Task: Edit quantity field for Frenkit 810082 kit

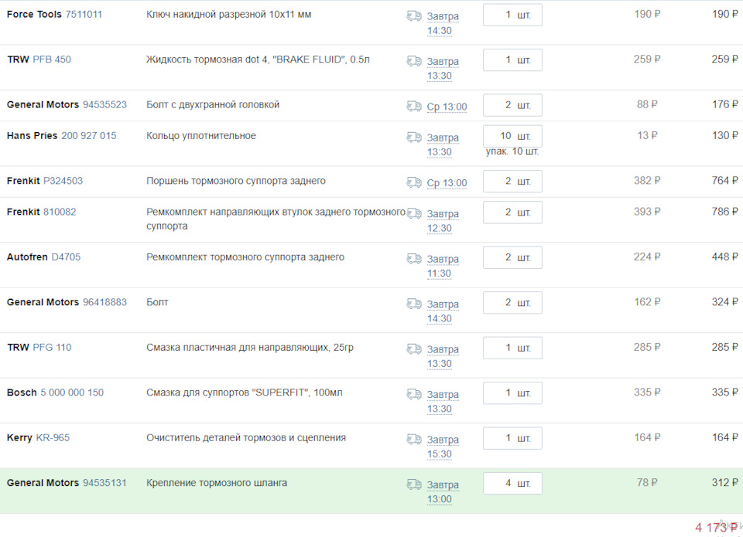Action: pyautogui.click(x=512, y=212)
